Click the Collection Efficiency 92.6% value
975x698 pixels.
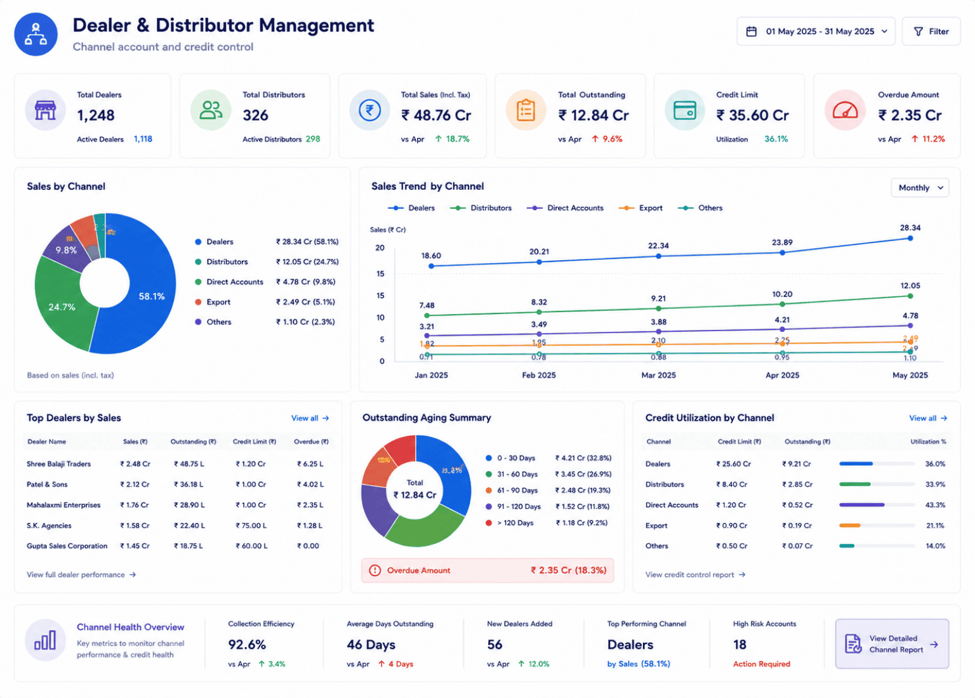click(x=247, y=645)
